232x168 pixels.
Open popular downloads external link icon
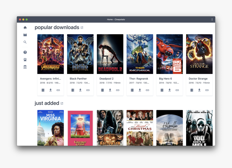[x=82, y=28]
